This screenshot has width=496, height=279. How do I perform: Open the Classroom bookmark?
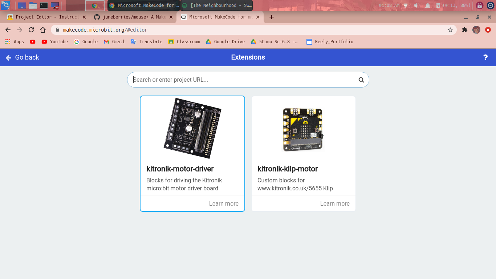[184, 42]
